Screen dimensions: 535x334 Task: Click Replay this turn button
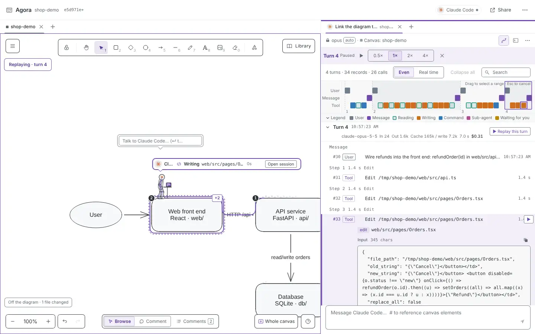(x=510, y=131)
